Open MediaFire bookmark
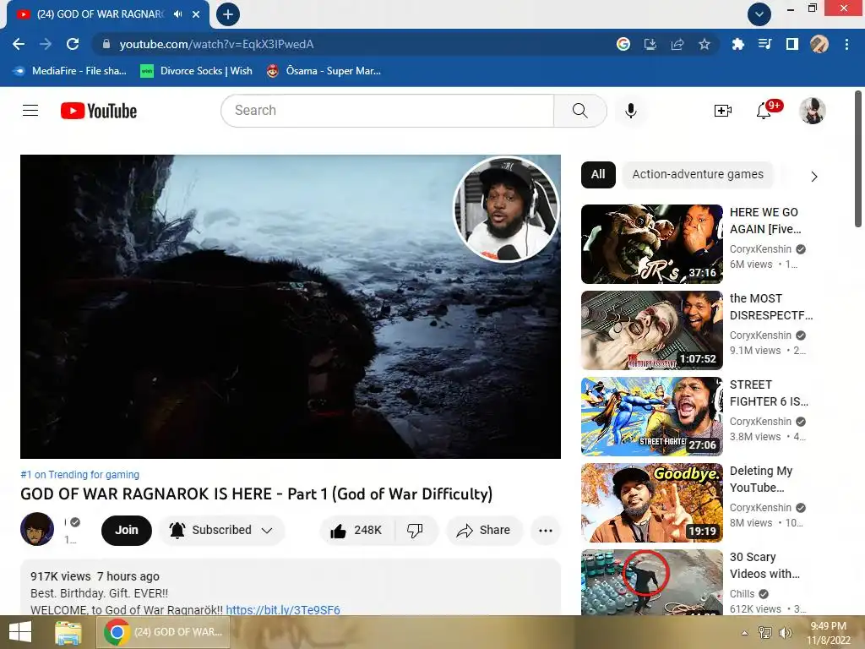865x649 pixels. 70,71
